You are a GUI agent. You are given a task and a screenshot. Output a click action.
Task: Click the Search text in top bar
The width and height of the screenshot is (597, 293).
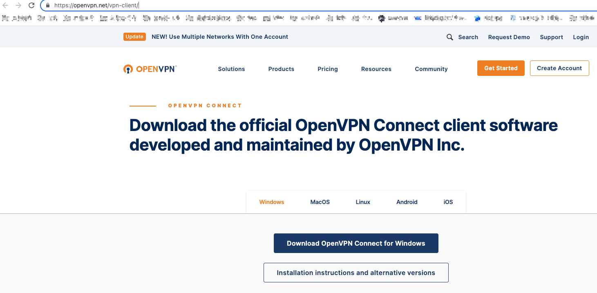(468, 37)
